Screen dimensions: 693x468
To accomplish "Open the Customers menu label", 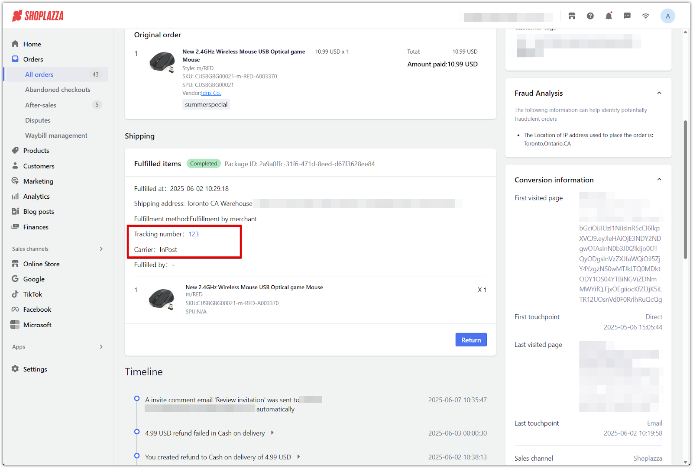I will coord(39,166).
